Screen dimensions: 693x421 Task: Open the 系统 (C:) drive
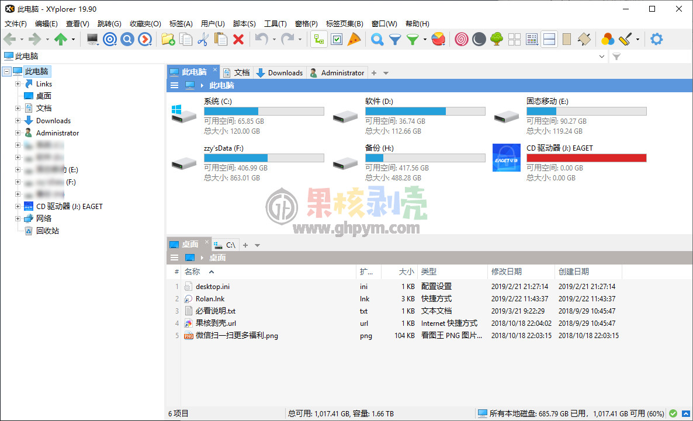click(x=248, y=116)
